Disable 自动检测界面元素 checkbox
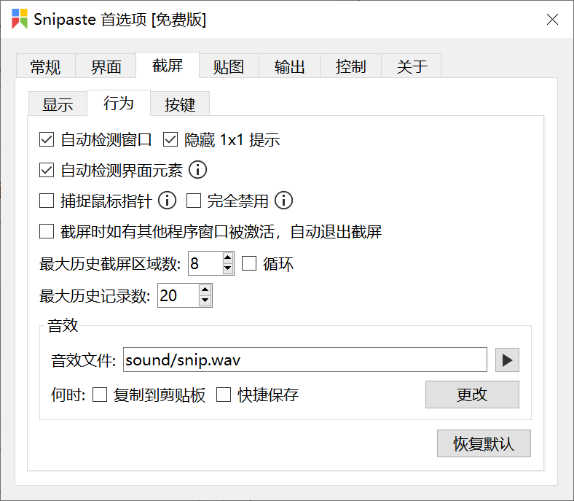The image size is (574, 501). (x=47, y=170)
